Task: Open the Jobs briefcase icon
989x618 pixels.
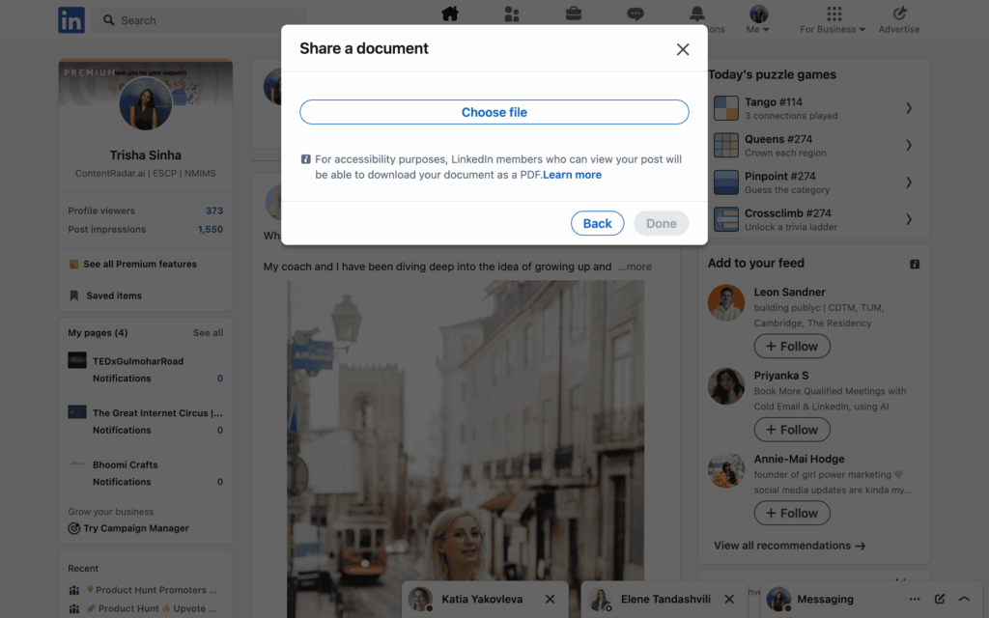Action: click(574, 14)
